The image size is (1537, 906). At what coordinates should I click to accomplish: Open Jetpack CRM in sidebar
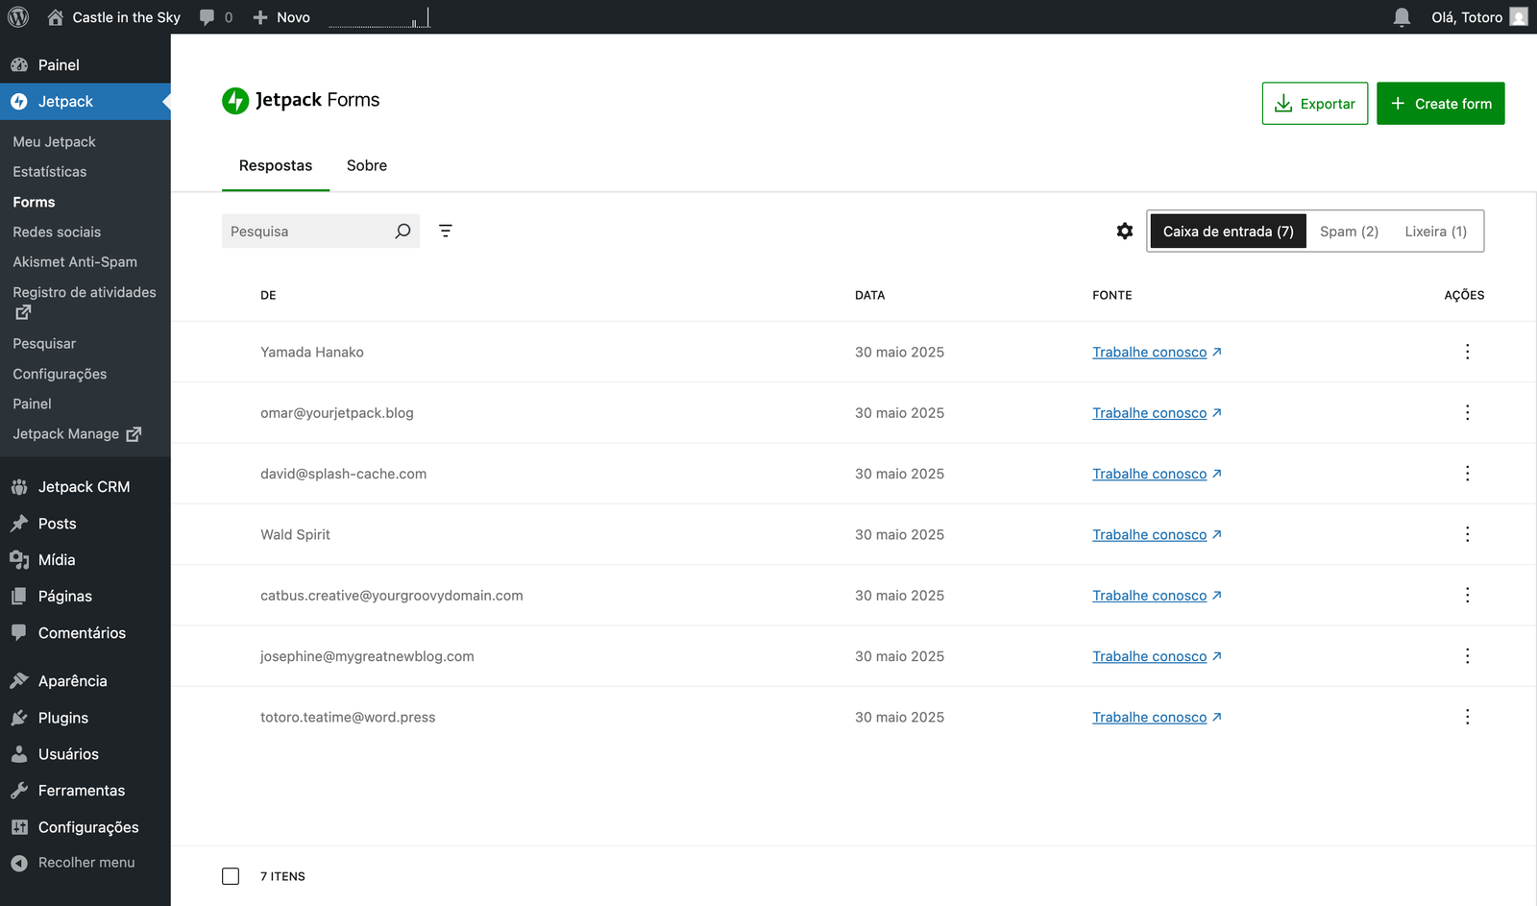click(84, 487)
